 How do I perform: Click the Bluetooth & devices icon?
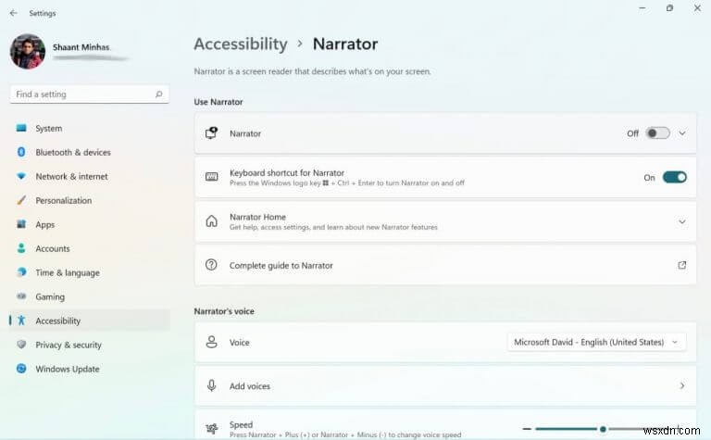[21, 152]
